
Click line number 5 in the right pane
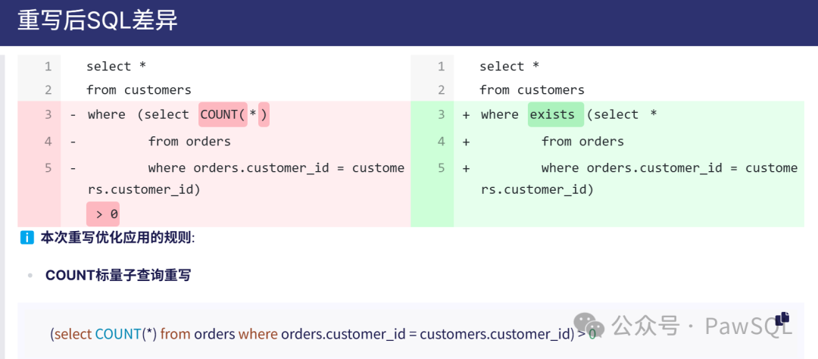pyautogui.click(x=441, y=168)
